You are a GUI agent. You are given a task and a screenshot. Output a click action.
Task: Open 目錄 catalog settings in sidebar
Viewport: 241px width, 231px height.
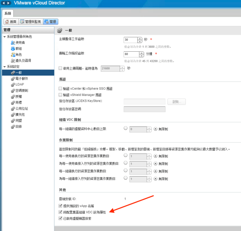pos(19,126)
